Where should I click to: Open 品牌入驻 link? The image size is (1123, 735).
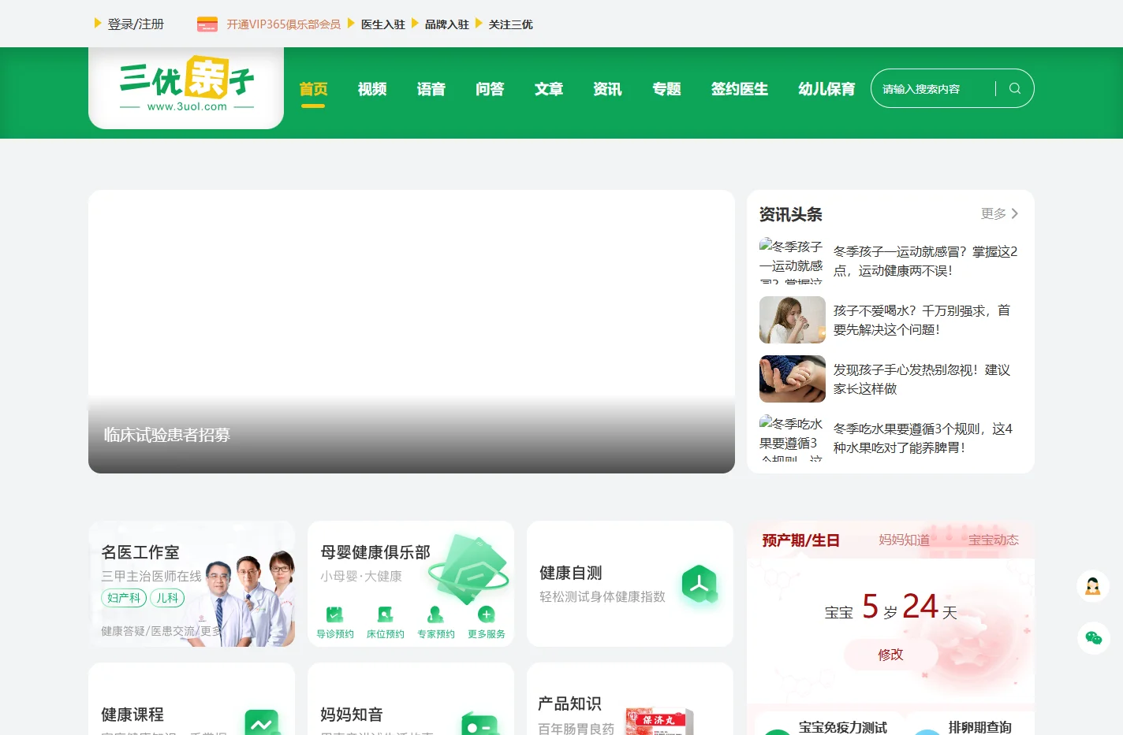[x=447, y=24]
